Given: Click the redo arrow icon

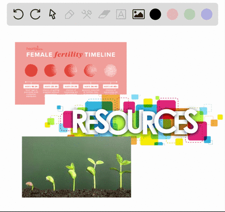Looking at the screenshot, I should [35, 14].
